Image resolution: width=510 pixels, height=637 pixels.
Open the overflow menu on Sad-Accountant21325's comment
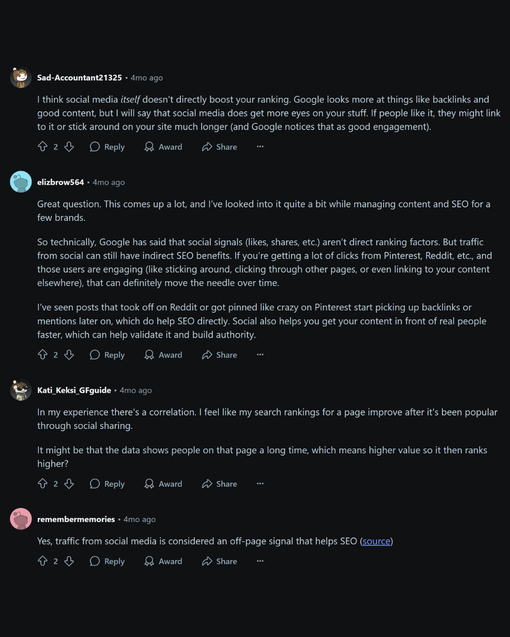pyautogui.click(x=260, y=146)
